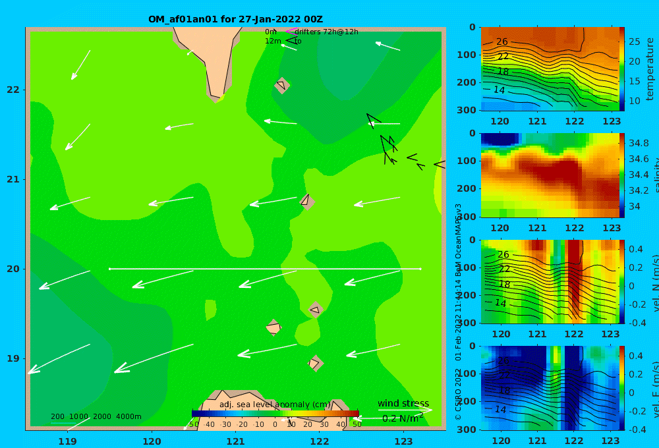Click depth label 300 on the salinity panel
Image resolution: width=659 pixels, height=448 pixels.
(467, 217)
